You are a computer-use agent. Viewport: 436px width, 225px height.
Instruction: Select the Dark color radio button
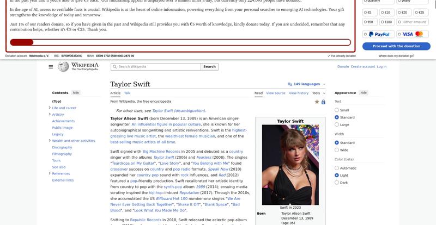[337, 183]
